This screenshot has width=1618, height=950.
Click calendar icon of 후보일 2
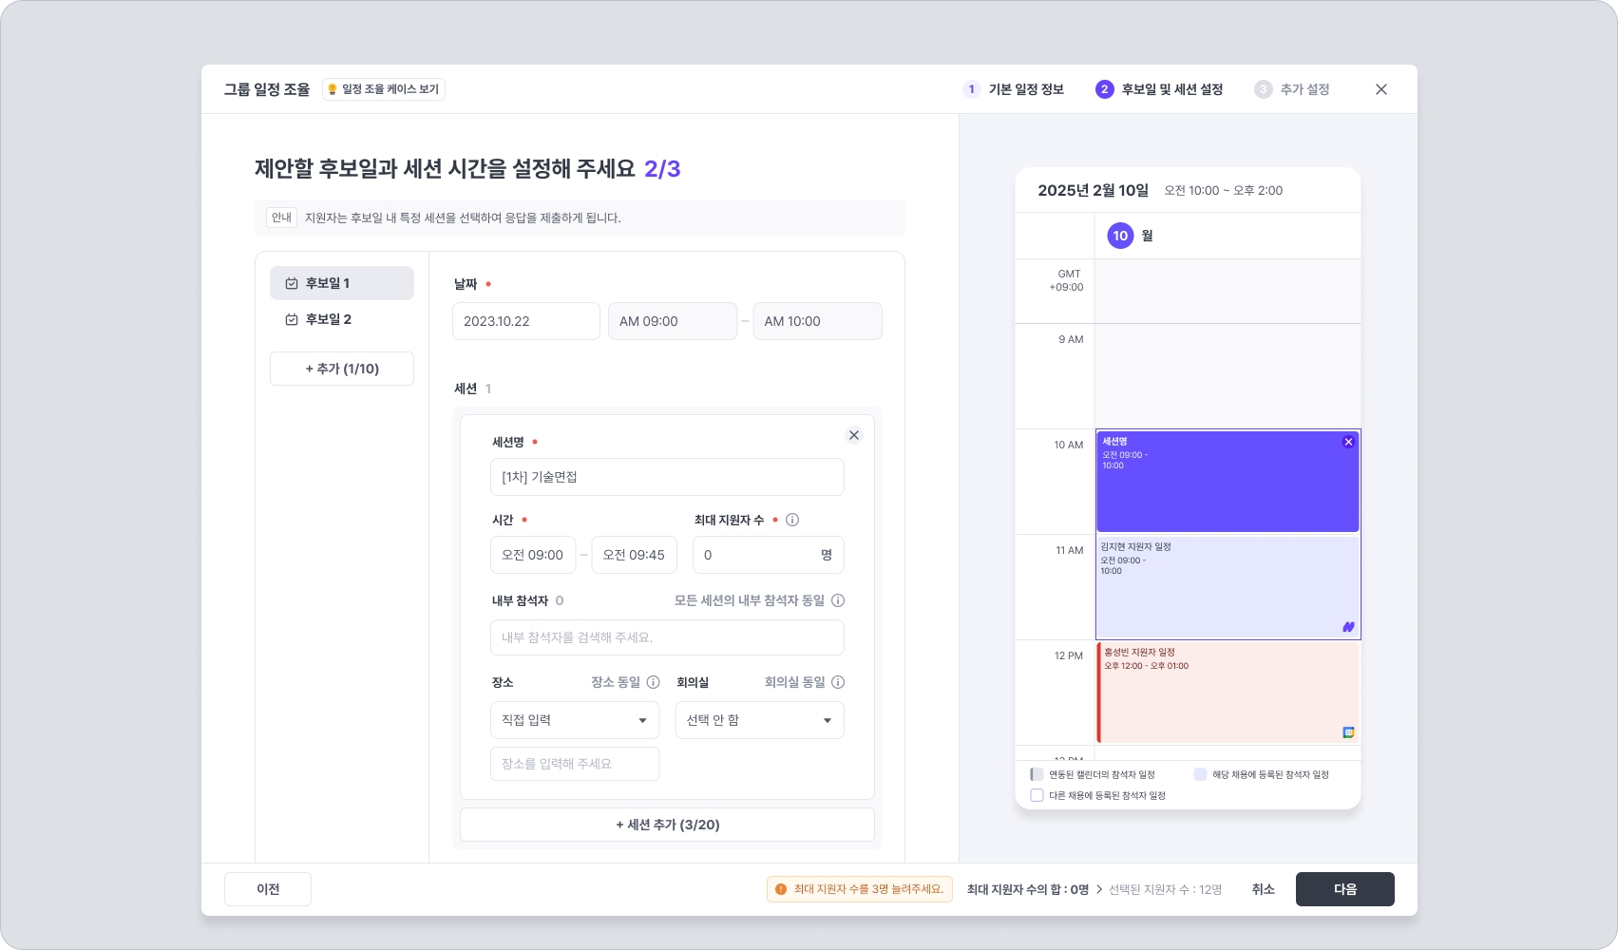pyautogui.click(x=292, y=319)
